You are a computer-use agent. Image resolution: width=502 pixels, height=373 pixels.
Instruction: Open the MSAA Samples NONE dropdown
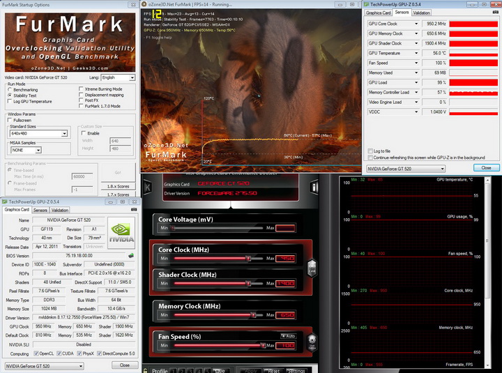point(25,150)
